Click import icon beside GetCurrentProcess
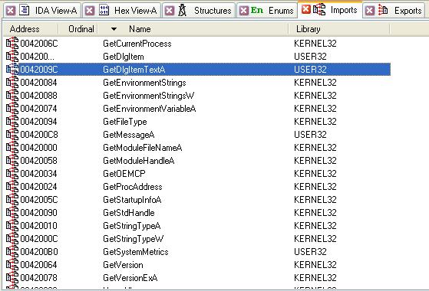Image resolution: width=429 pixels, height=291 pixels. (x=12, y=44)
